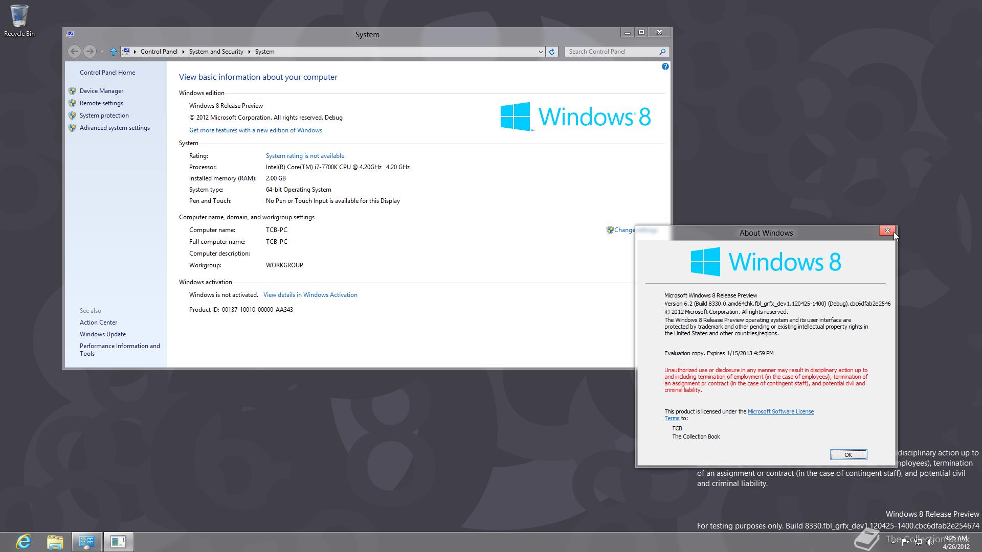Click System rating is not available link

click(305, 156)
